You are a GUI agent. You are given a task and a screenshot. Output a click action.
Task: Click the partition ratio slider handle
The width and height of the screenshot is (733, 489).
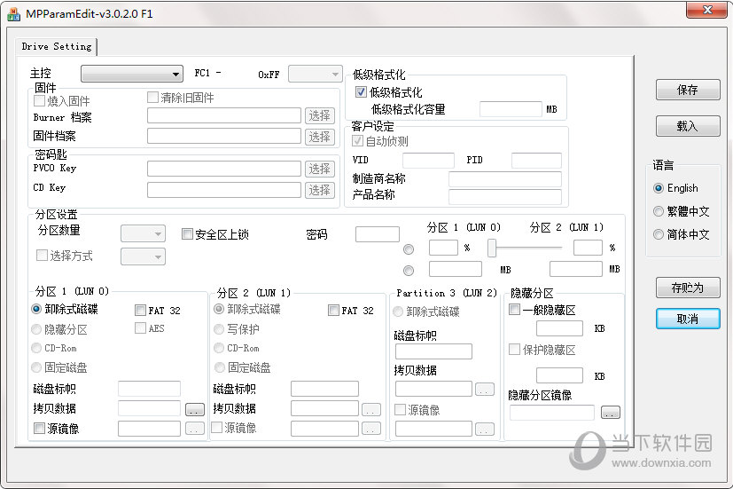pos(492,248)
